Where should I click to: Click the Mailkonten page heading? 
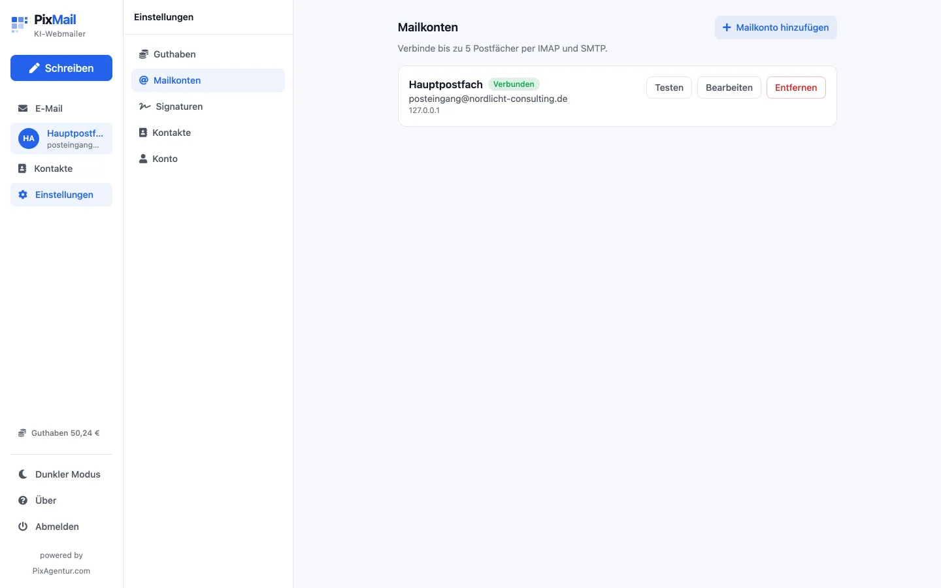pos(428,27)
